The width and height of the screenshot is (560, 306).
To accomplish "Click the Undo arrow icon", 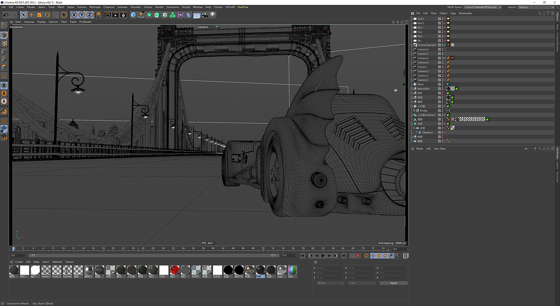I will tap(6, 15).
